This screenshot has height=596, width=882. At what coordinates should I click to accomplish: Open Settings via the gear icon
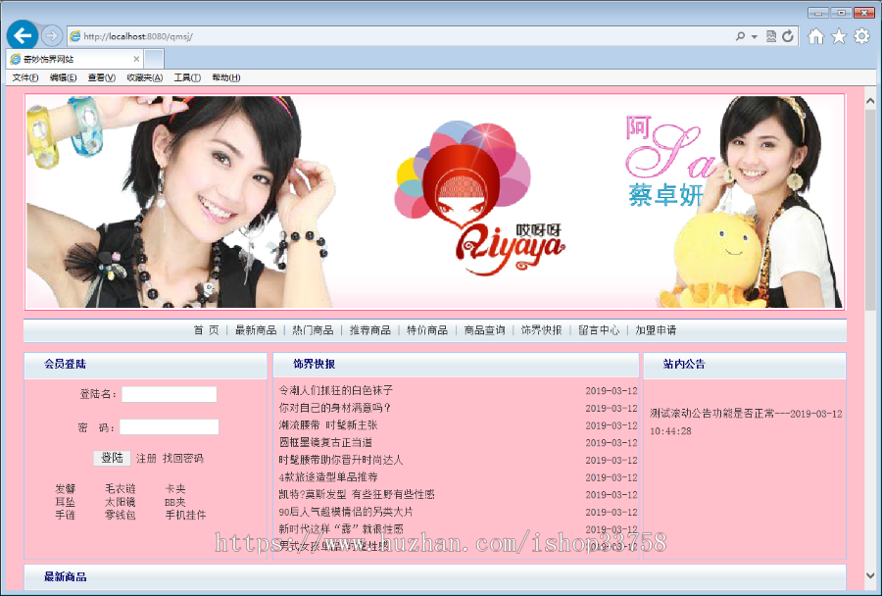tap(860, 35)
